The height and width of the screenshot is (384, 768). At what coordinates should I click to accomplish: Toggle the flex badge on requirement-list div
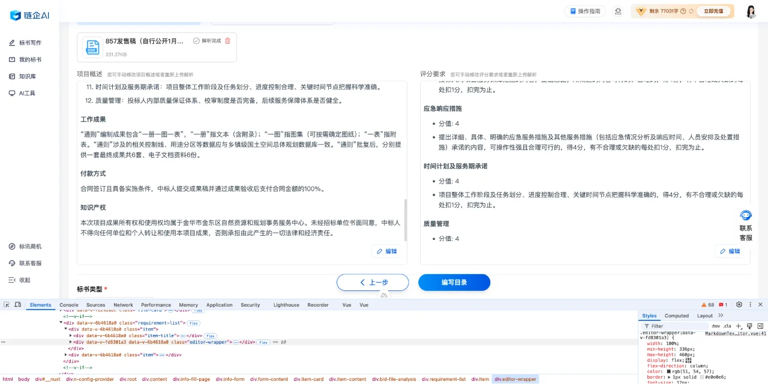[x=193, y=322]
